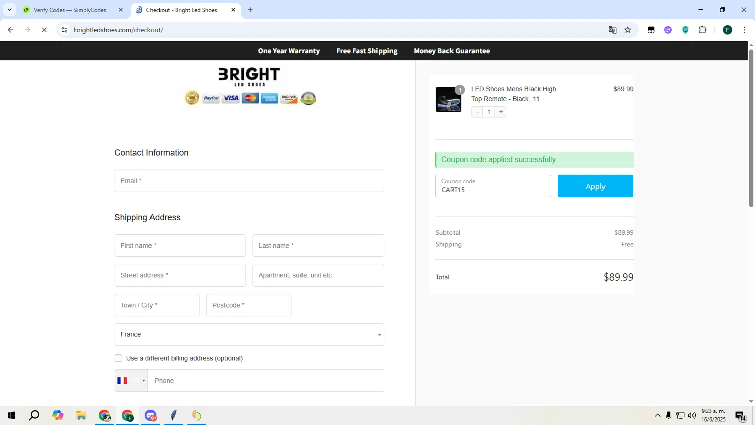The width and height of the screenshot is (755, 425).
Task: Close the Verify Codes tab
Action: pos(121,10)
